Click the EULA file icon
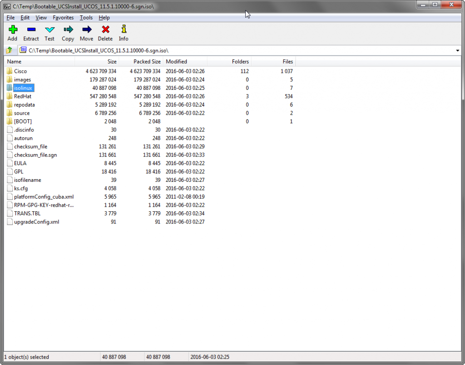Viewport: 465px width, 365px height. [x=10, y=163]
